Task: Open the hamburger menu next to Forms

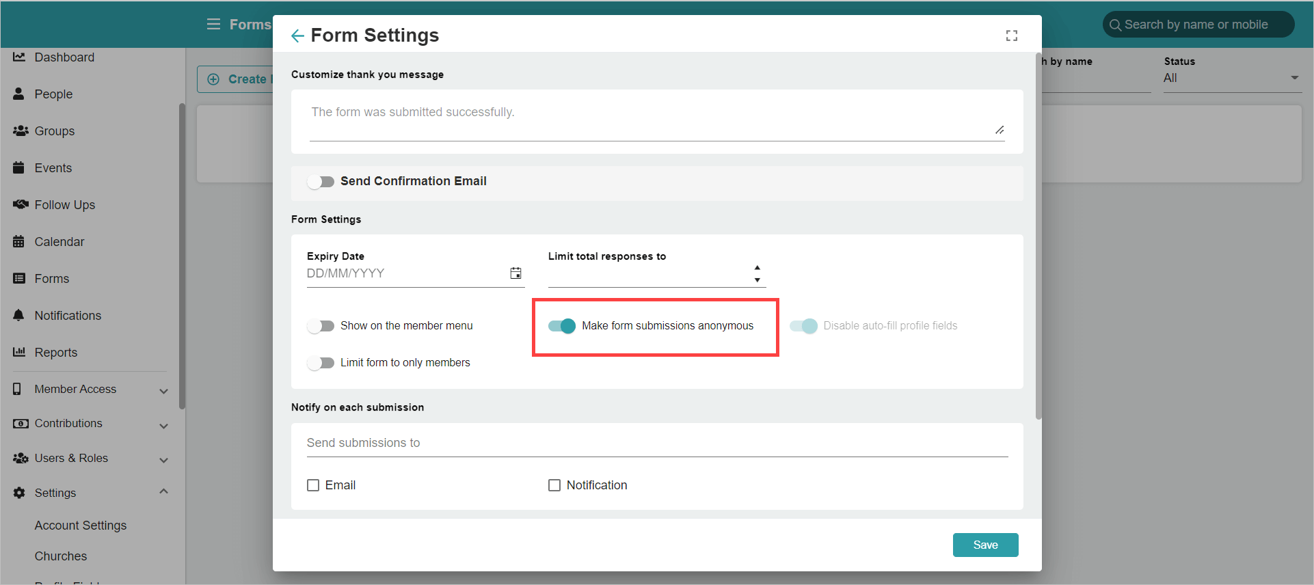Action: click(213, 25)
